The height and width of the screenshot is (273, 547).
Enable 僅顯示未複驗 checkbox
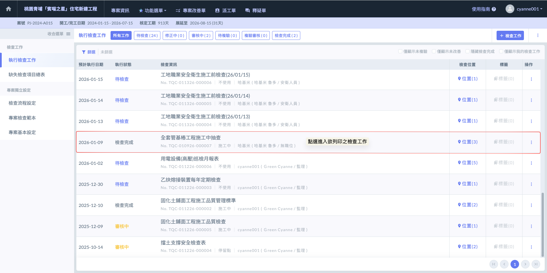pyautogui.click(x=400, y=52)
